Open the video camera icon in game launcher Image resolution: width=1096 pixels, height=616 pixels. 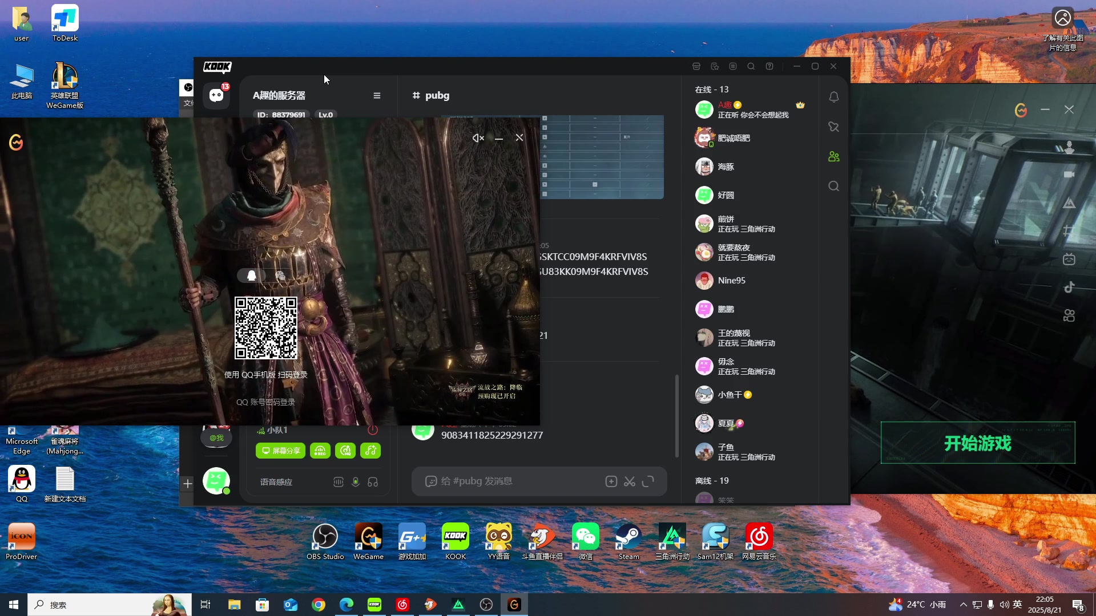tap(1069, 175)
